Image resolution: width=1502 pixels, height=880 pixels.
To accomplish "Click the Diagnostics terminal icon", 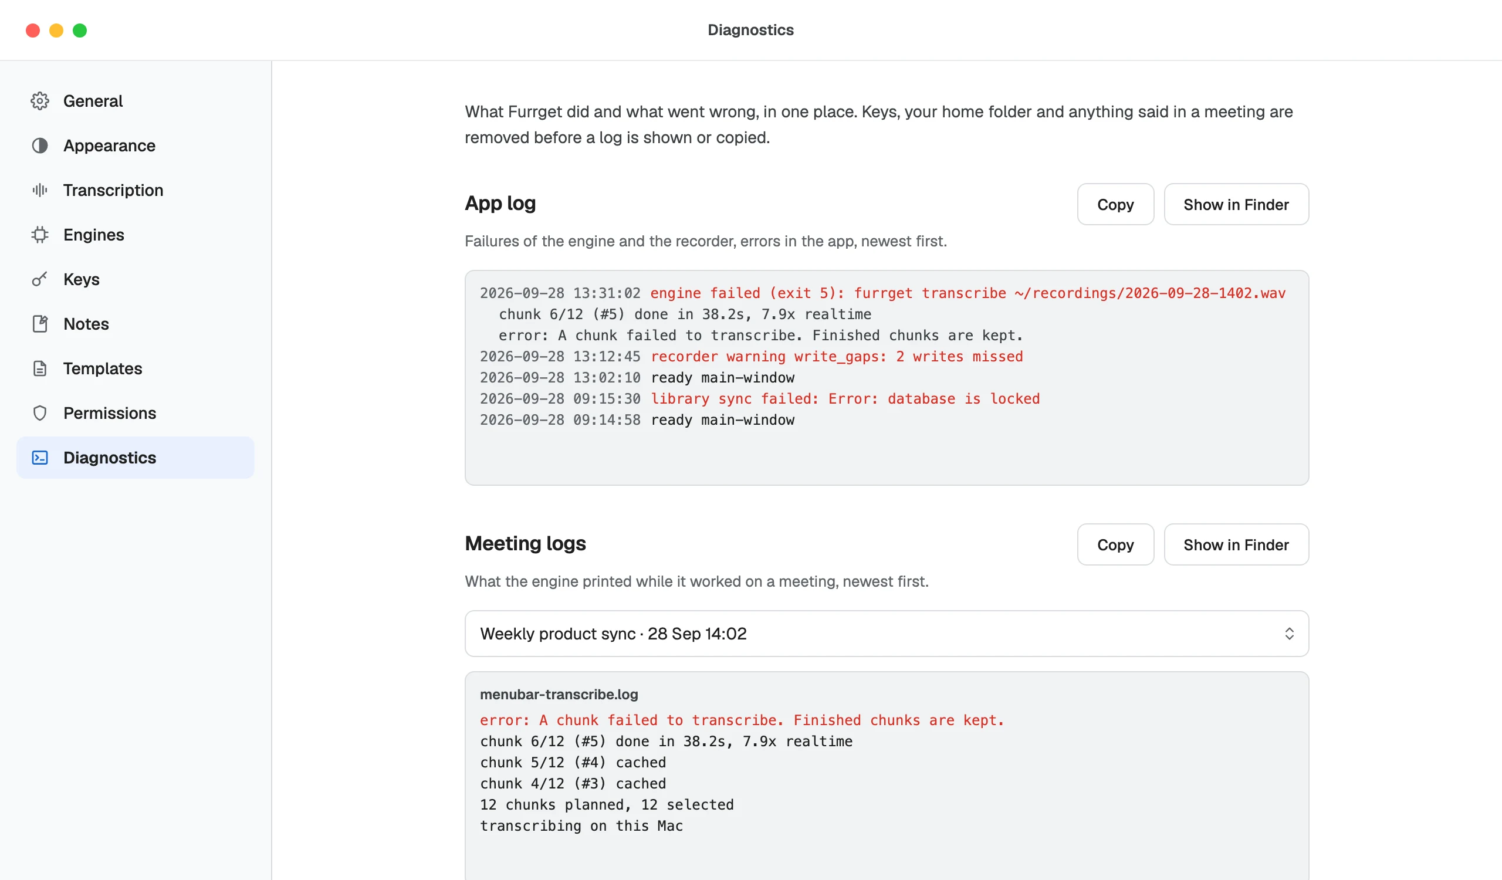I will click(40, 458).
